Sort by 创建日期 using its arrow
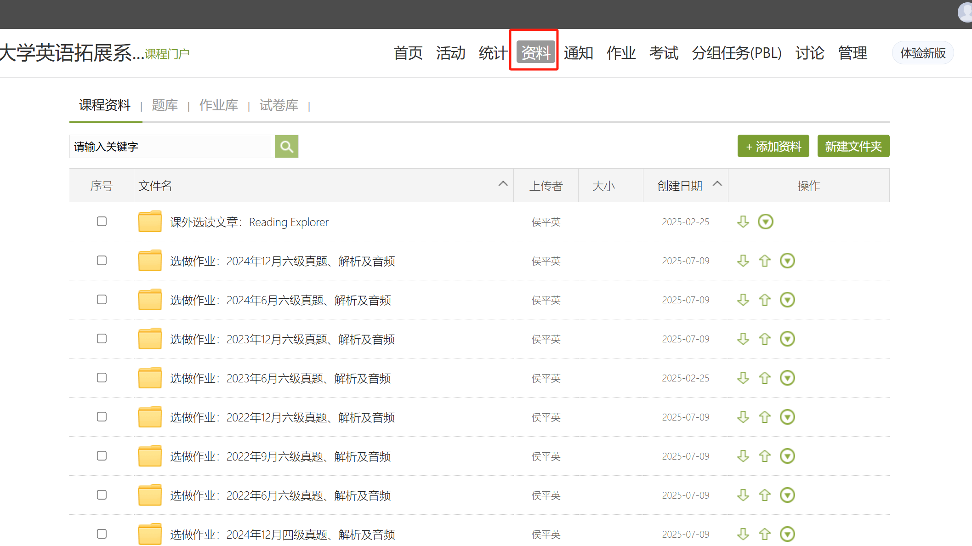Screen dimensions: 972x546 click(x=717, y=184)
